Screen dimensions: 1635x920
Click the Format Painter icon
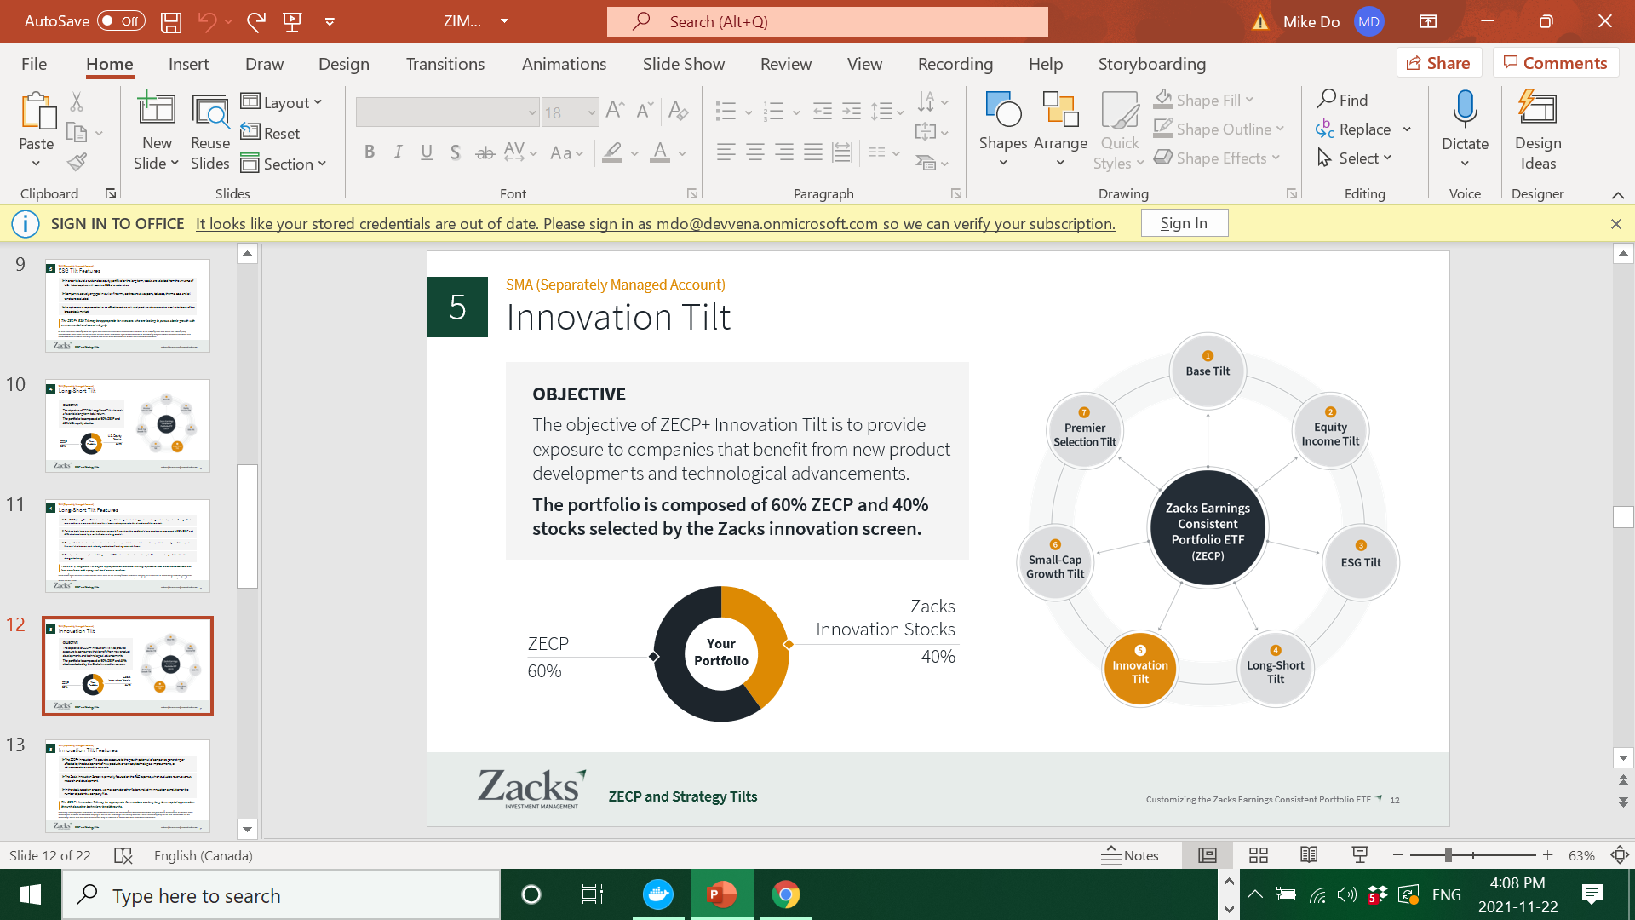[x=77, y=162]
